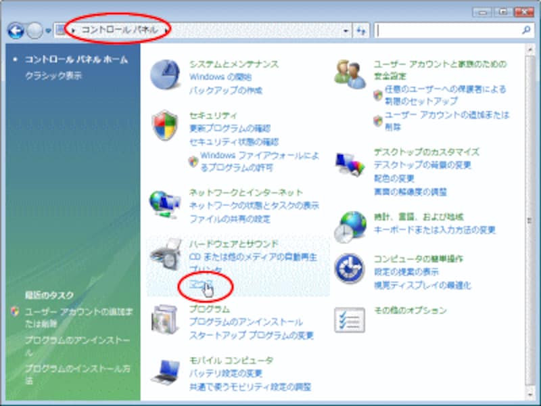Click ネットワークの状態とタスクの表示 link

(254, 206)
